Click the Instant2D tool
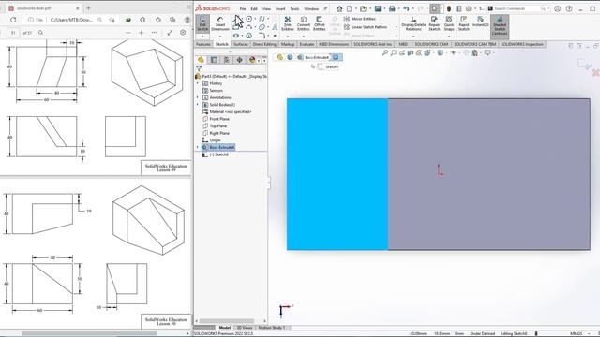600x337 pixels. [480, 22]
